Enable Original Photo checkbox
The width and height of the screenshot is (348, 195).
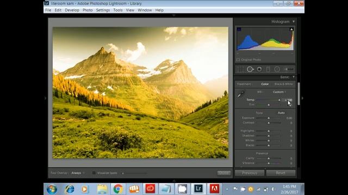[x=238, y=60]
